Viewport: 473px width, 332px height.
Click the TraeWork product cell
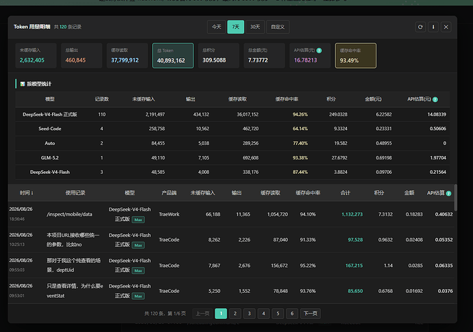169,214
